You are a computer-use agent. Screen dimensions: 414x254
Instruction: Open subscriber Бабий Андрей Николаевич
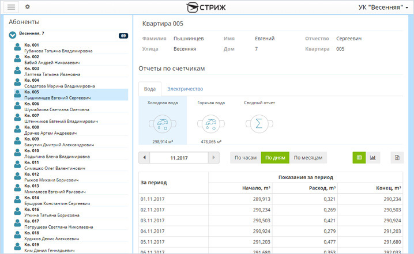tap(52, 63)
